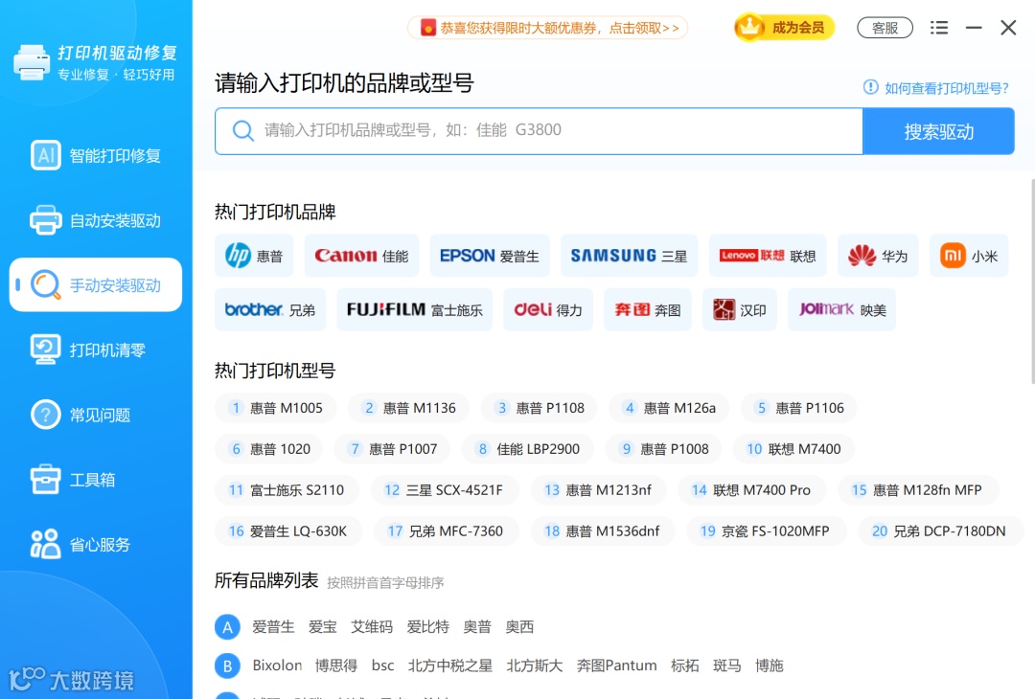The image size is (1035, 699).
Task: Select model 20 兄弟 DCP-7180DN
Action: tap(941, 530)
